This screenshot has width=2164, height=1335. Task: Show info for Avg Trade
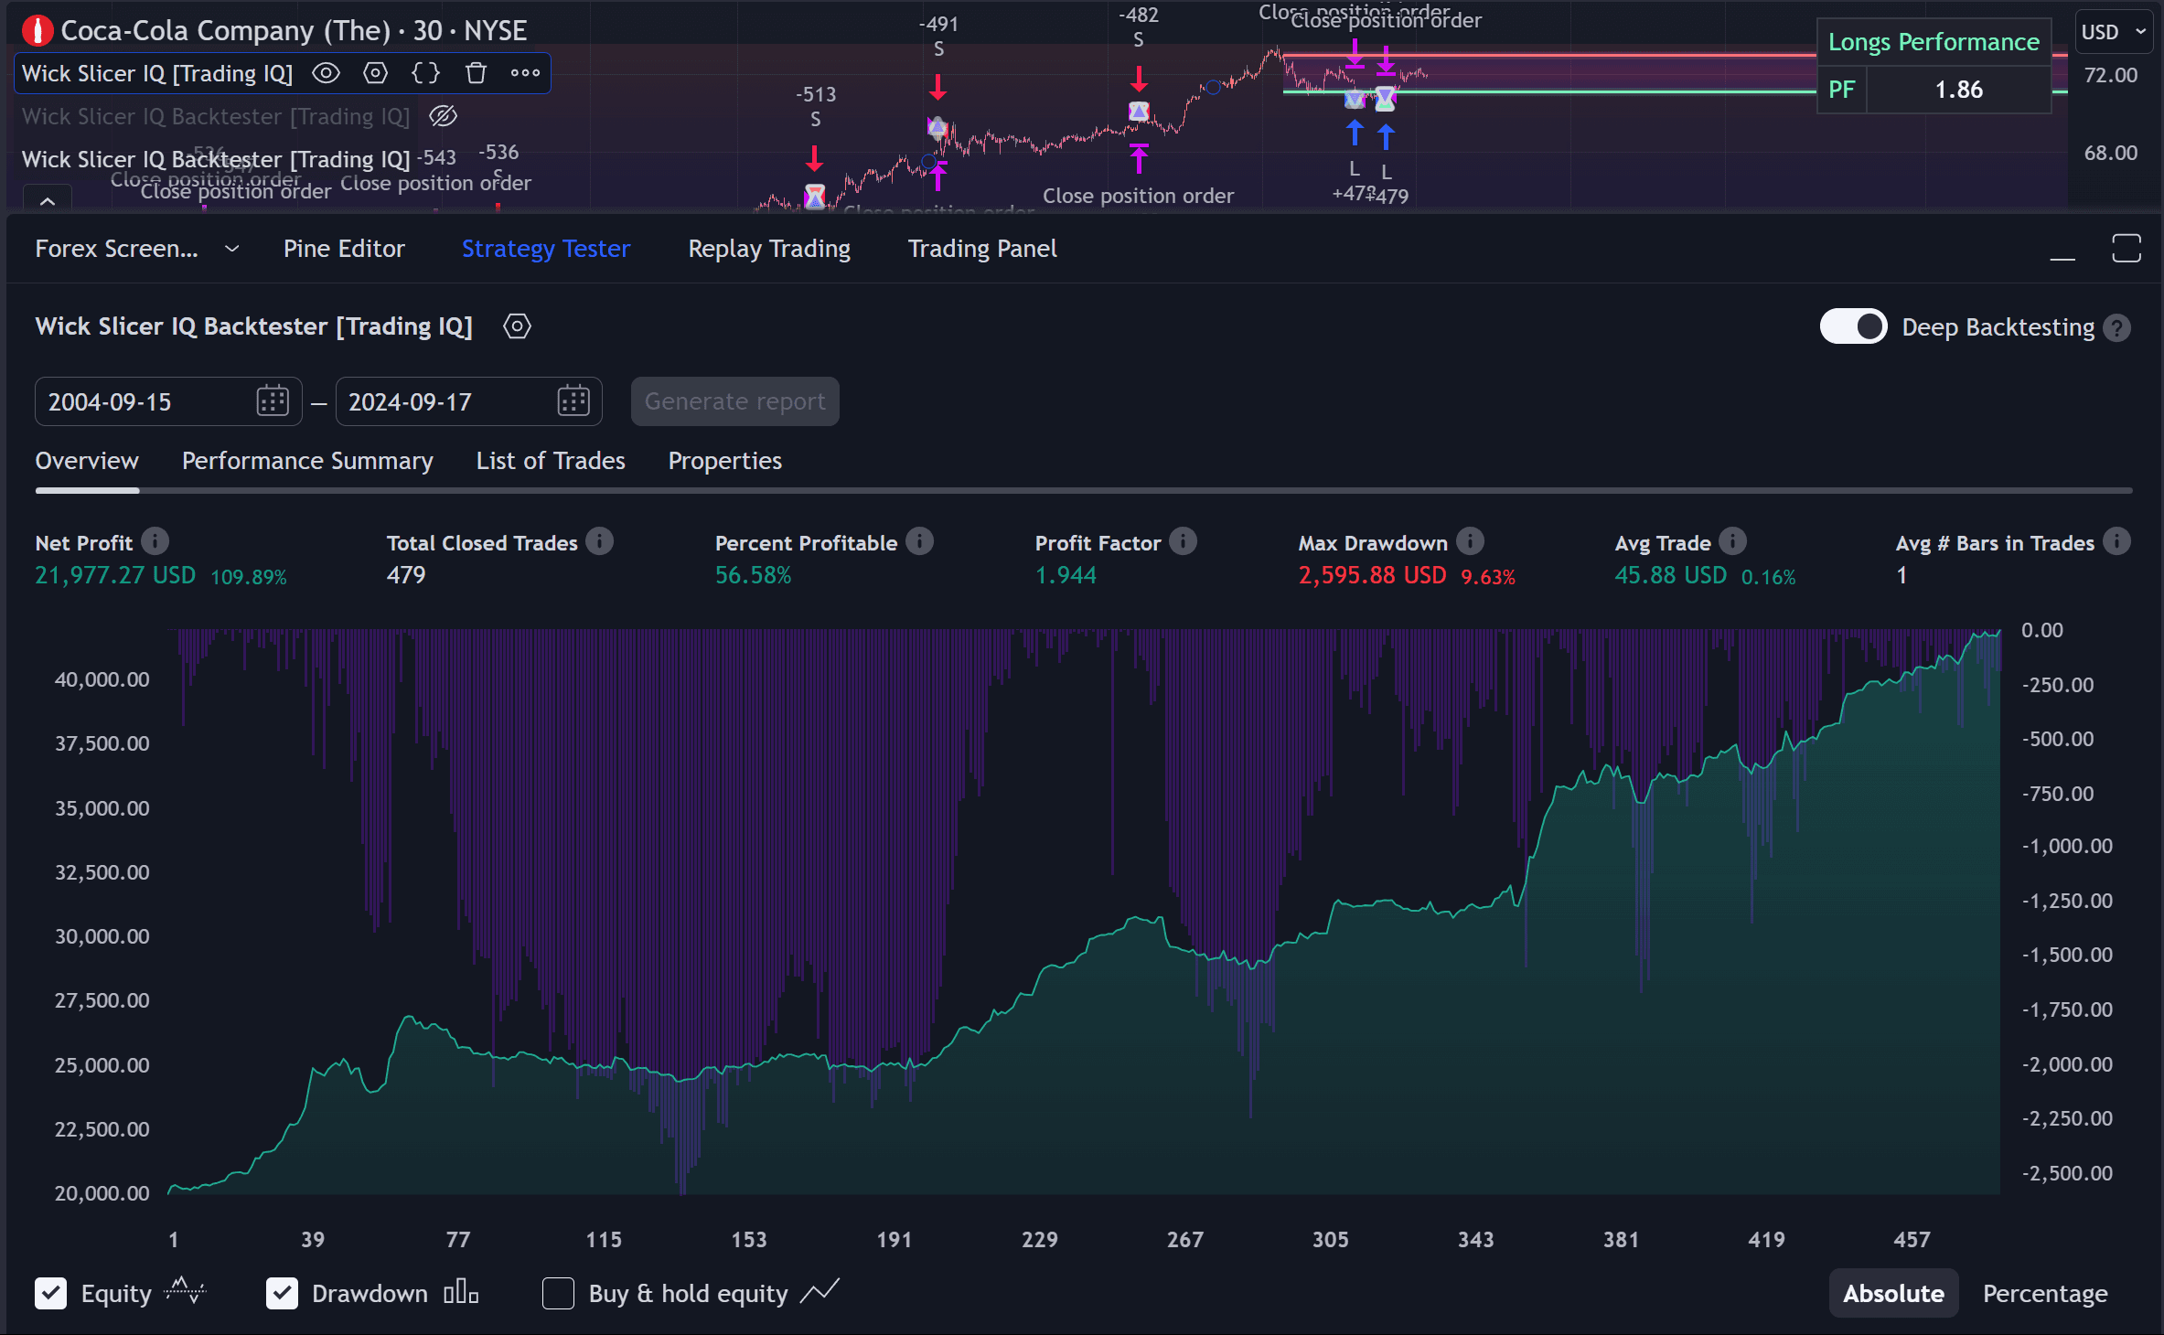(x=1733, y=542)
